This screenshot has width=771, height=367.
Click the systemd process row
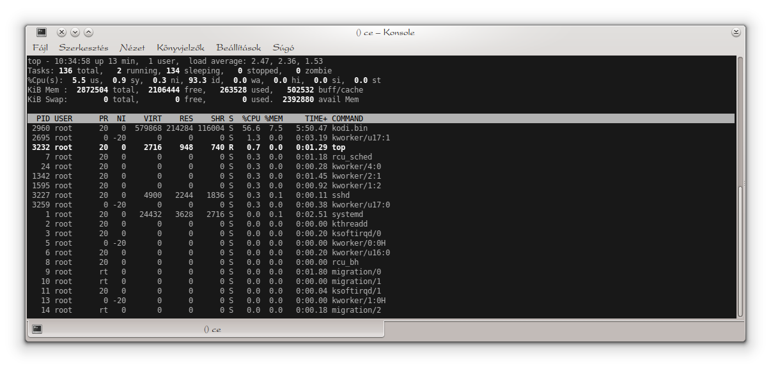380,214
